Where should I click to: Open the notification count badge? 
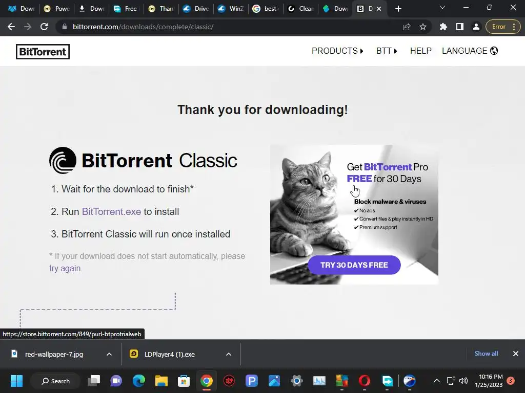(x=511, y=381)
